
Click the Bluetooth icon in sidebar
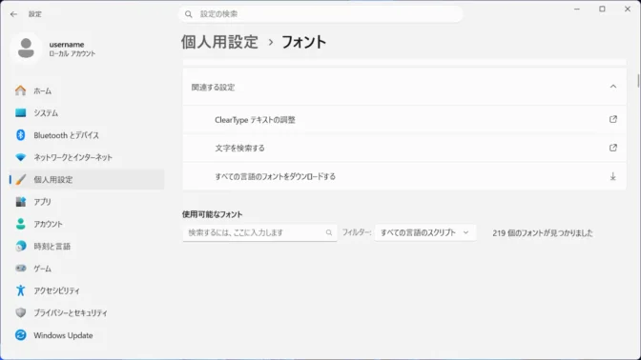click(20, 135)
